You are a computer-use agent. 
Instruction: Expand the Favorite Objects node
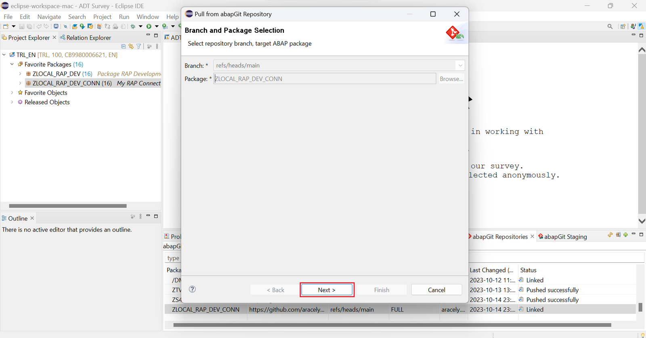click(x=12, y=93)
